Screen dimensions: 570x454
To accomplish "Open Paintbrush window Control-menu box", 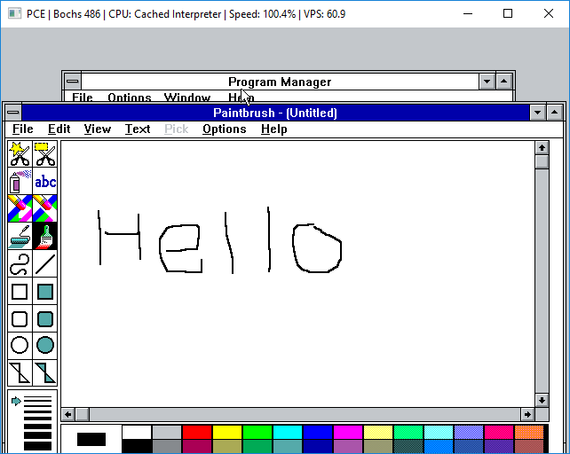I will pyautogui.click(x=13, y=113).
